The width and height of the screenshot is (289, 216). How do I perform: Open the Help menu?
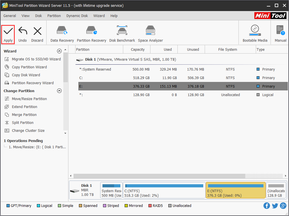pos(114,16)
